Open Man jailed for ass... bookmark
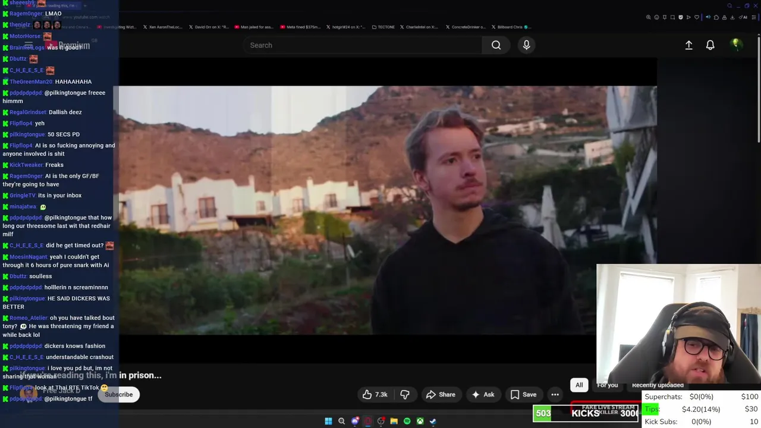Image resolution: width=761 pixels, height=428 pixels. tap(253, 27)
